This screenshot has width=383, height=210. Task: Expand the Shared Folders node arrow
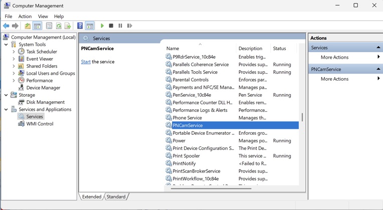click(x=14, y=66)
